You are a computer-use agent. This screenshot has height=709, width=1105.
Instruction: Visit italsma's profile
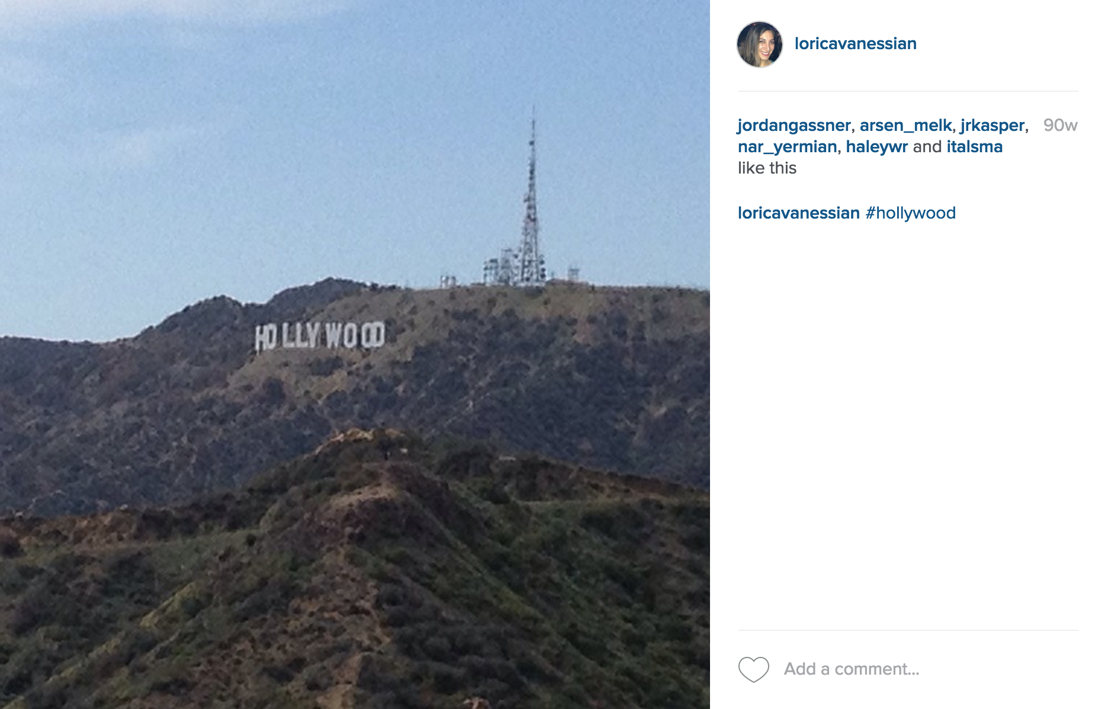(x=974, y=147)
